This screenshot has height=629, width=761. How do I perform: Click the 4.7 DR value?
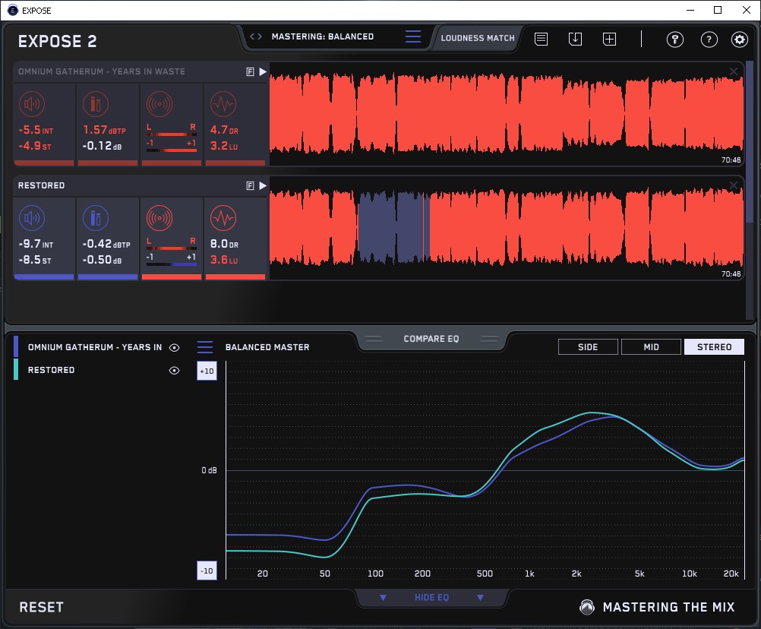[224, 130]
